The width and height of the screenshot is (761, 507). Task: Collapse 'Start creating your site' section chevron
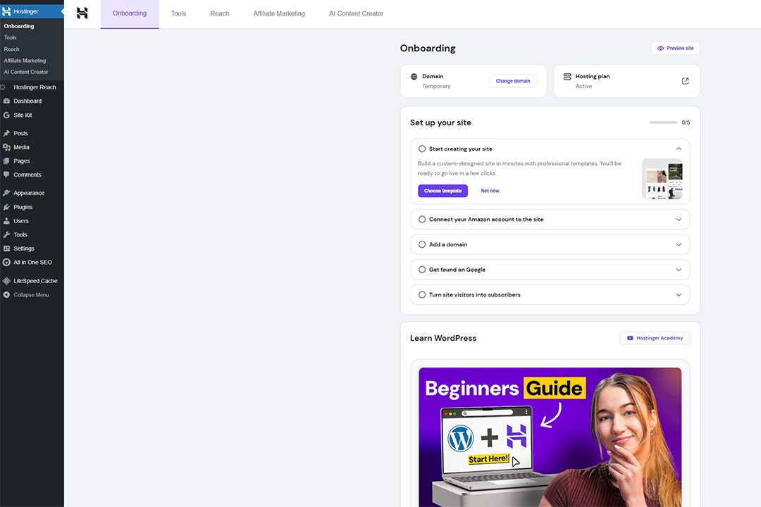(679, 149)
